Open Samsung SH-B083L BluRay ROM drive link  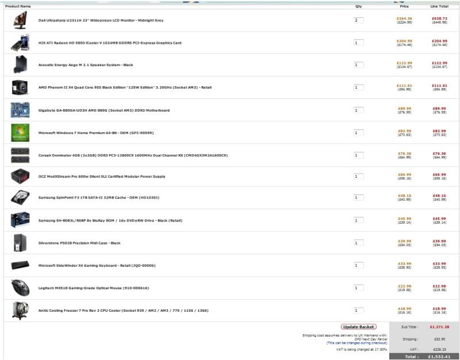click(x=110, y=220)
